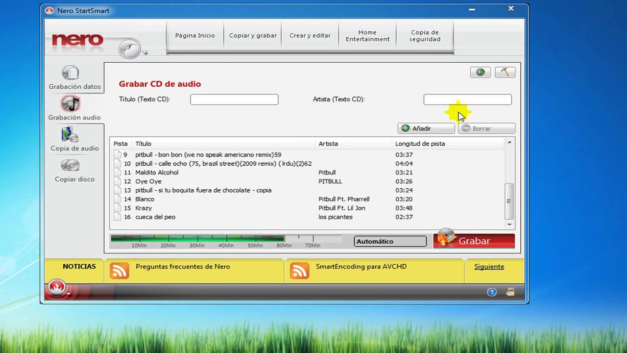Select the 'Krazy' track
Screen dimensions: 627x353
(x=144, y=208)
